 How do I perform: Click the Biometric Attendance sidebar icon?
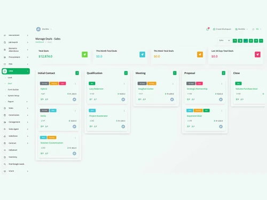click(5, 50)
